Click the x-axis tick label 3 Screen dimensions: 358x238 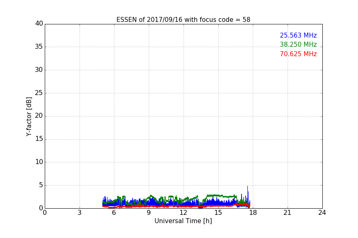point(80,213)
